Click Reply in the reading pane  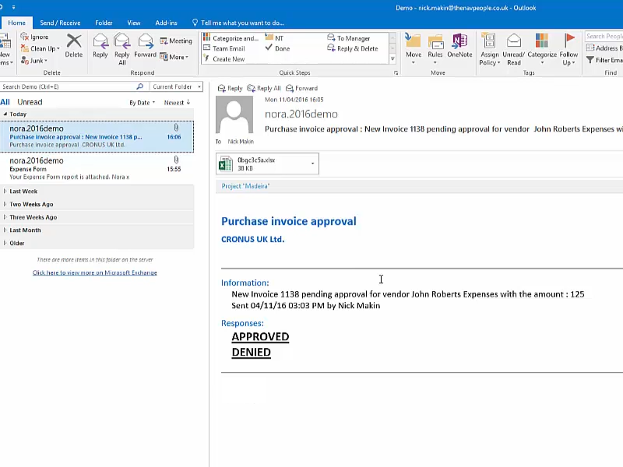point(230,88)
